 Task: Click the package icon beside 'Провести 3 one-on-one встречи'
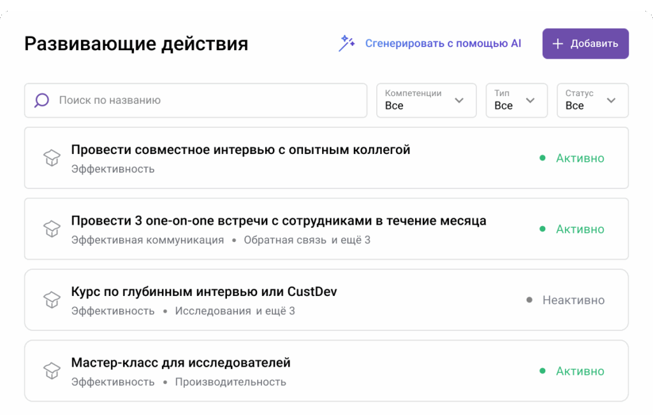click(50, 229)
